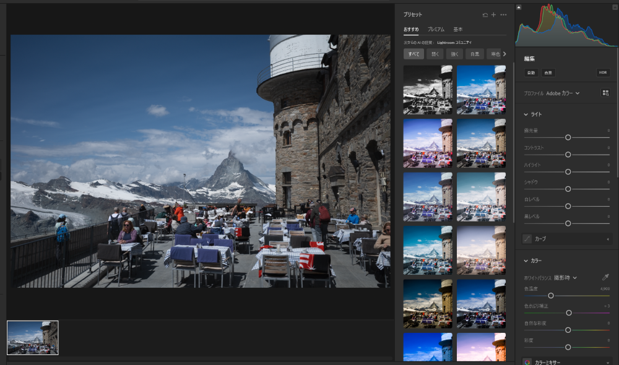This screenshot has width=619, height=365.
Task: Switch to the プレミアム presets tab
Action: coord(436,29)
